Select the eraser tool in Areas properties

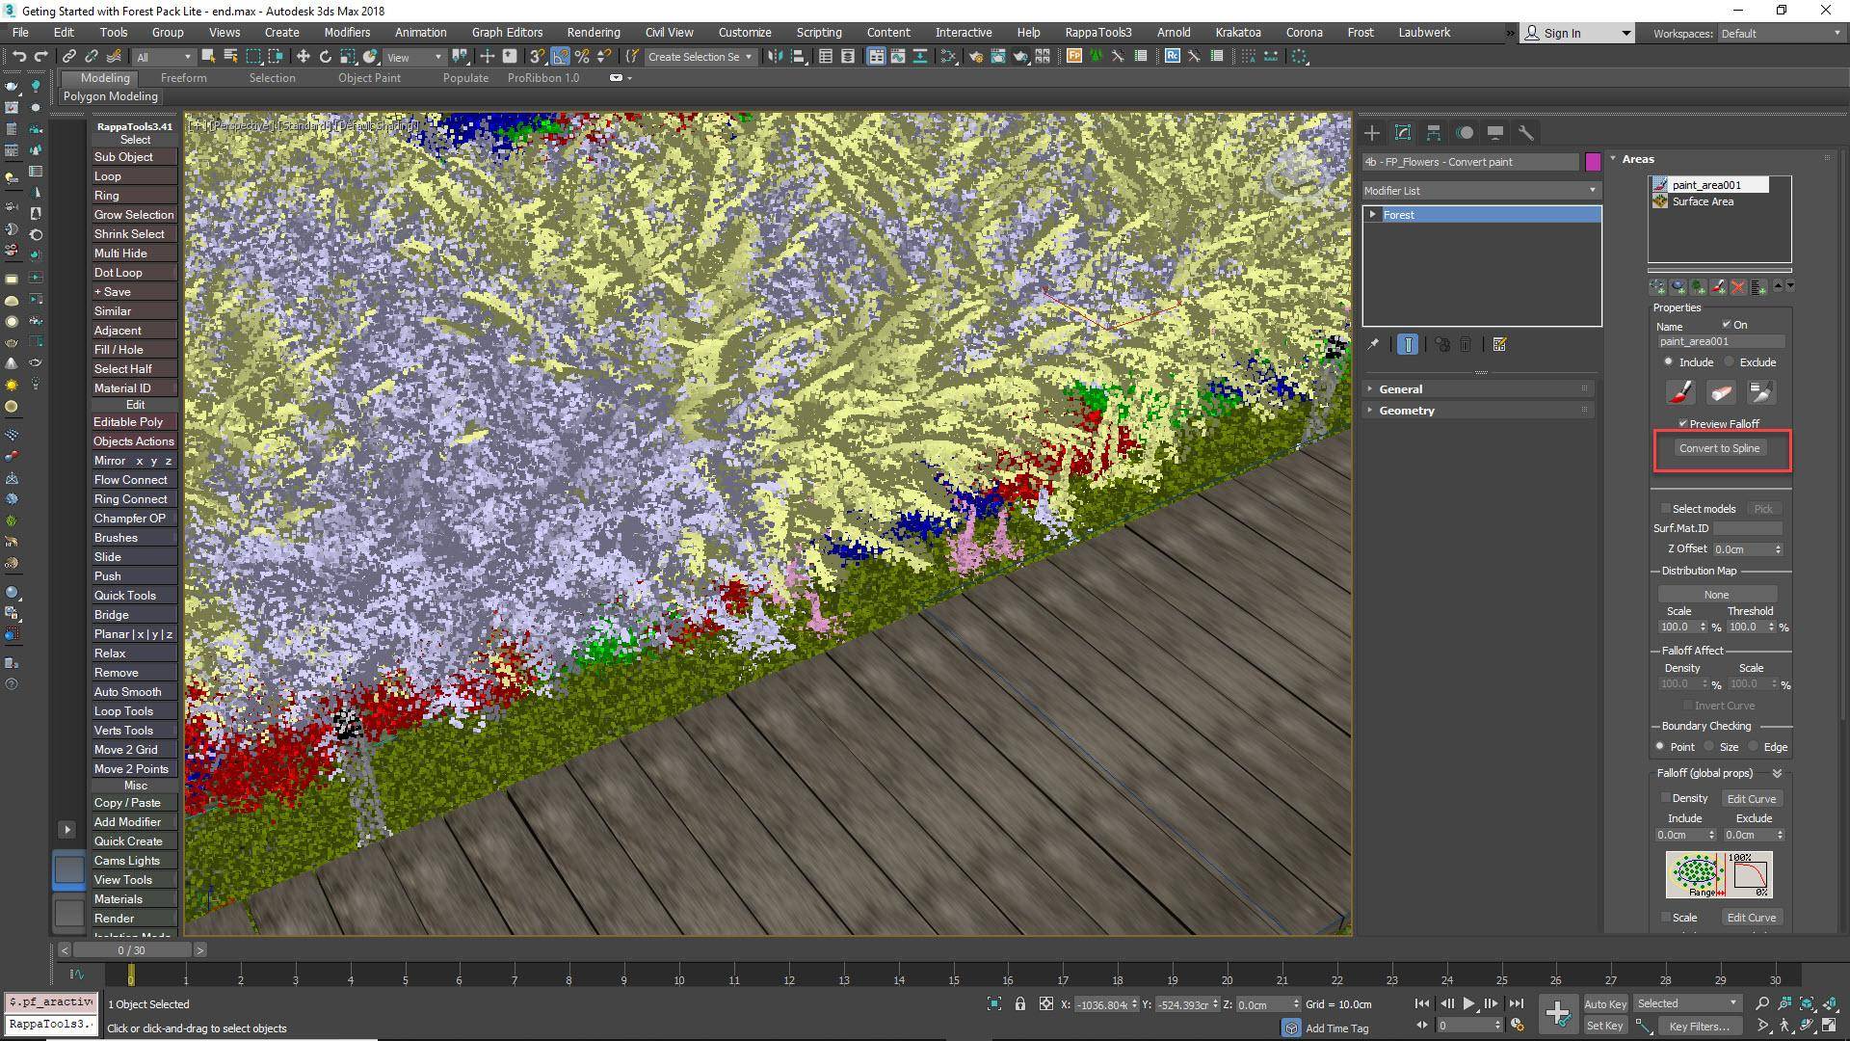[1721, 392]
